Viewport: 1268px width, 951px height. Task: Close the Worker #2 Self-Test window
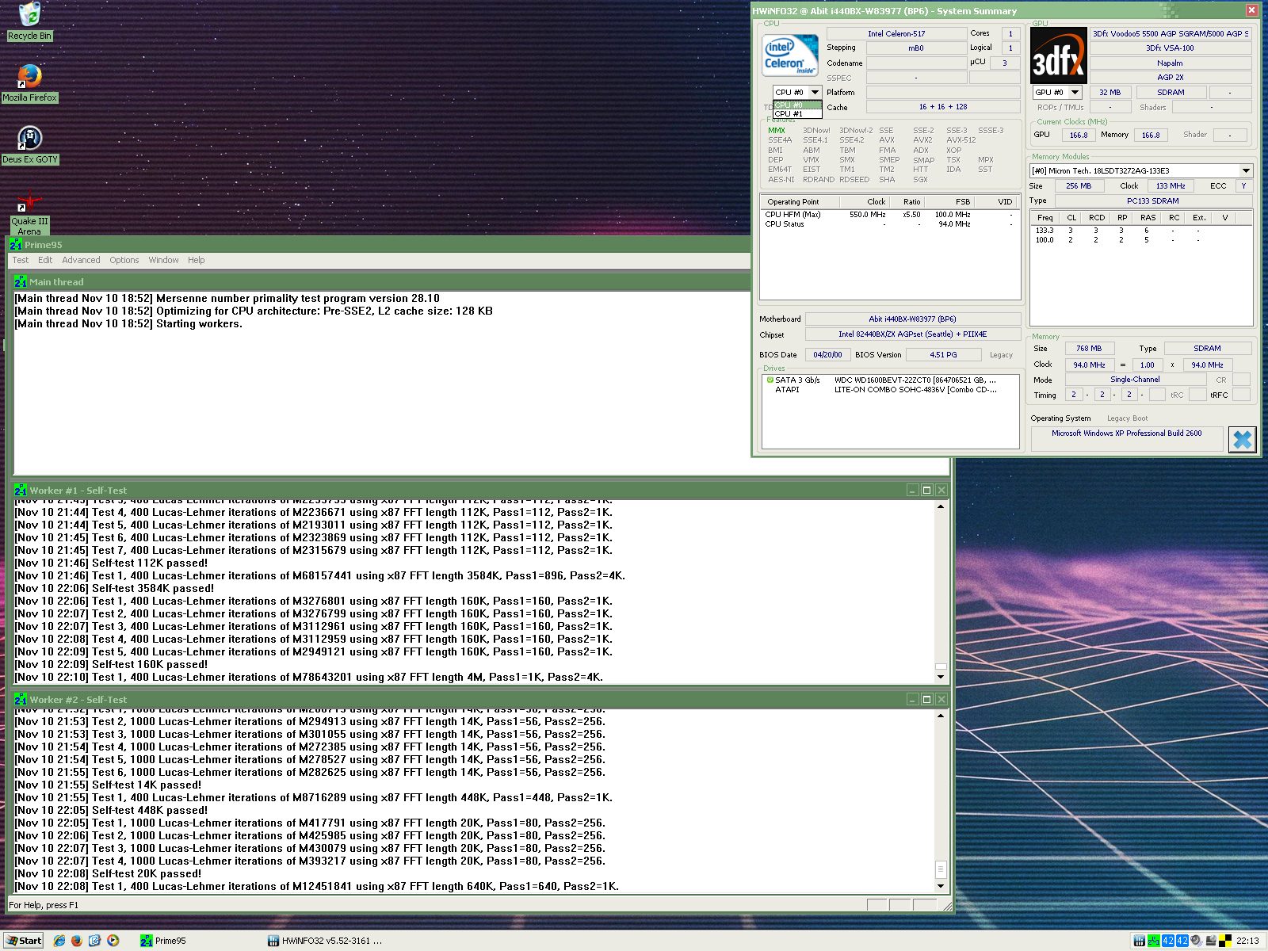coord(941,700)
